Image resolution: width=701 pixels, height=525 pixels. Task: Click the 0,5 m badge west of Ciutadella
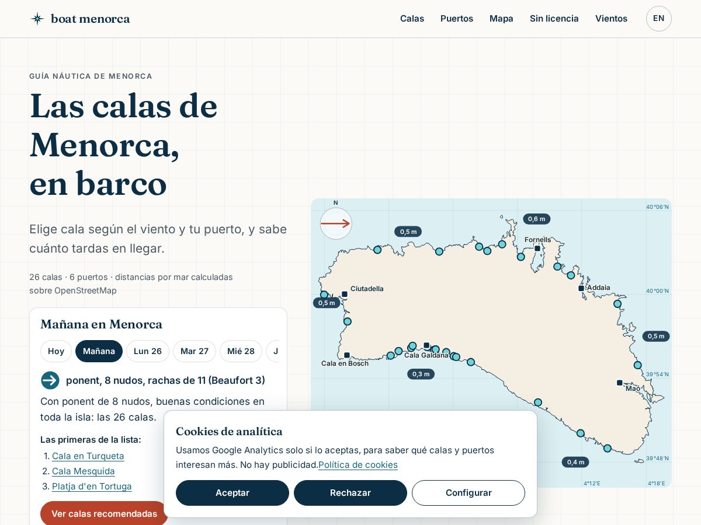click(x=327, y=303)
